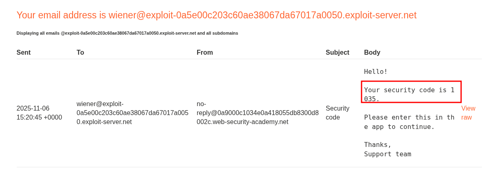
Task: Click the From column header
Action: coord(205,52)
